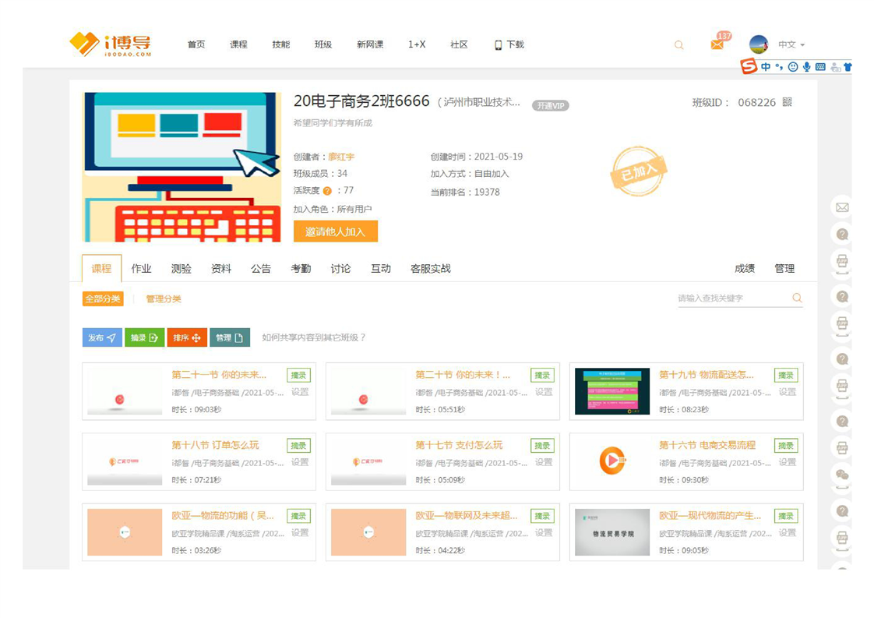874x618 pixels.
Task: Click the iBodao logo
Action: (x=110, y=44)
